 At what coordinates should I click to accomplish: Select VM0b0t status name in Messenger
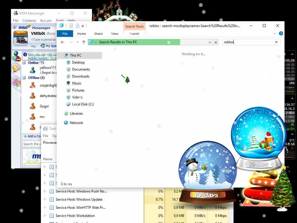[38, 34]
